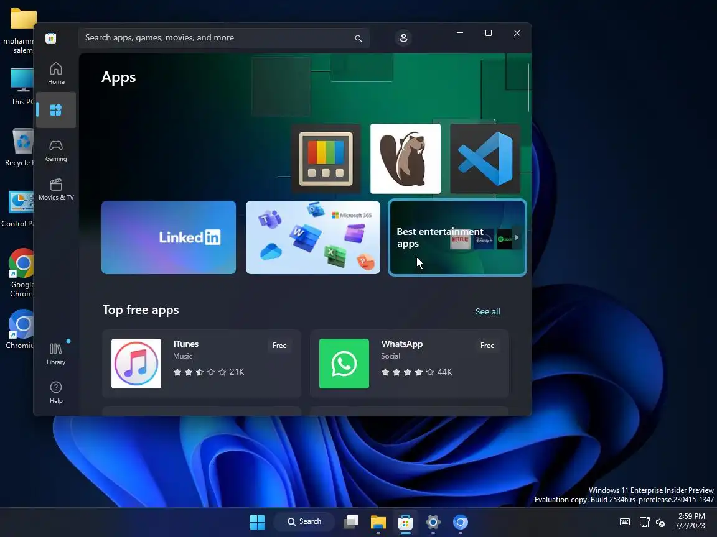The height and width of the screenshot is (537, 717).
Task: Open Chromium icon on taskbar
Action: 461,522
